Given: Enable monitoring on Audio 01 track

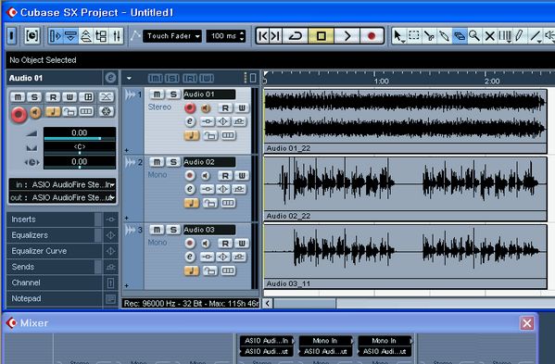Looking at the screenshot, I should tap(206, 107).
